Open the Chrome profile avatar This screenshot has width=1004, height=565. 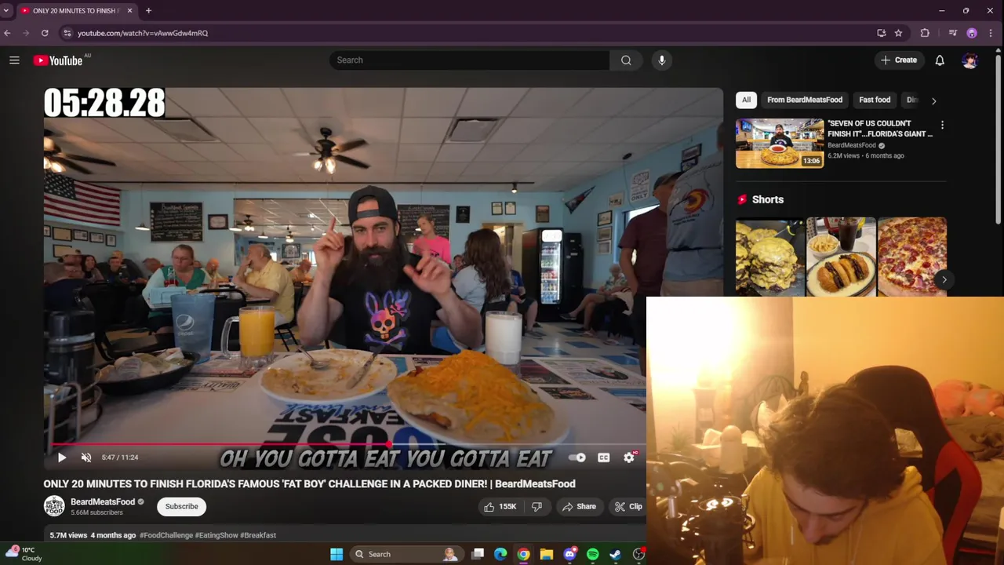tap(972, 33)
